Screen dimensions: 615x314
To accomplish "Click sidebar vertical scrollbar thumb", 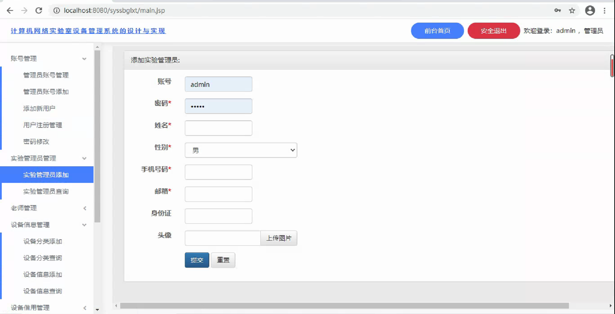I will pos(97,136).
